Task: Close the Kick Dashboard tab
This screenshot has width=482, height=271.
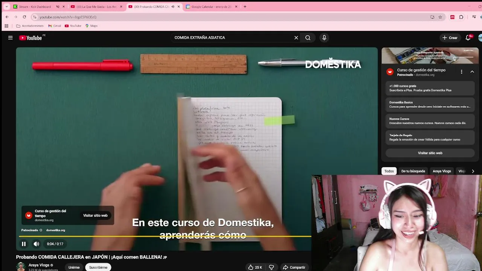Action: (x=63, y=6)
